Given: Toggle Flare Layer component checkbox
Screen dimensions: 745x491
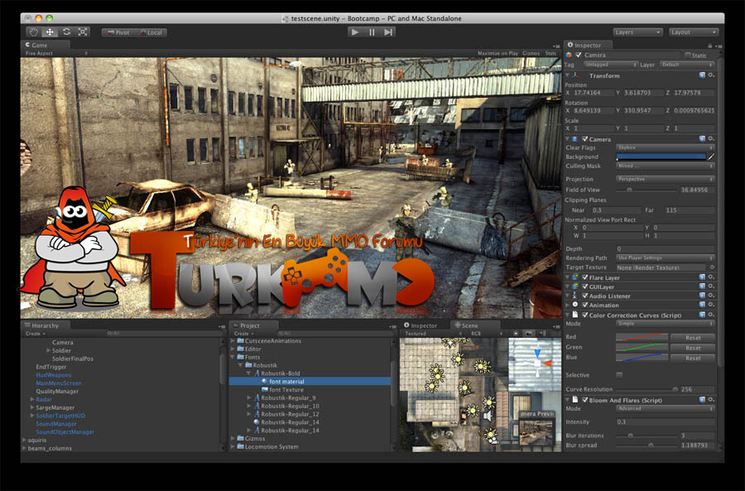Looking at the screenshot, I should click(x=585, y=277).
